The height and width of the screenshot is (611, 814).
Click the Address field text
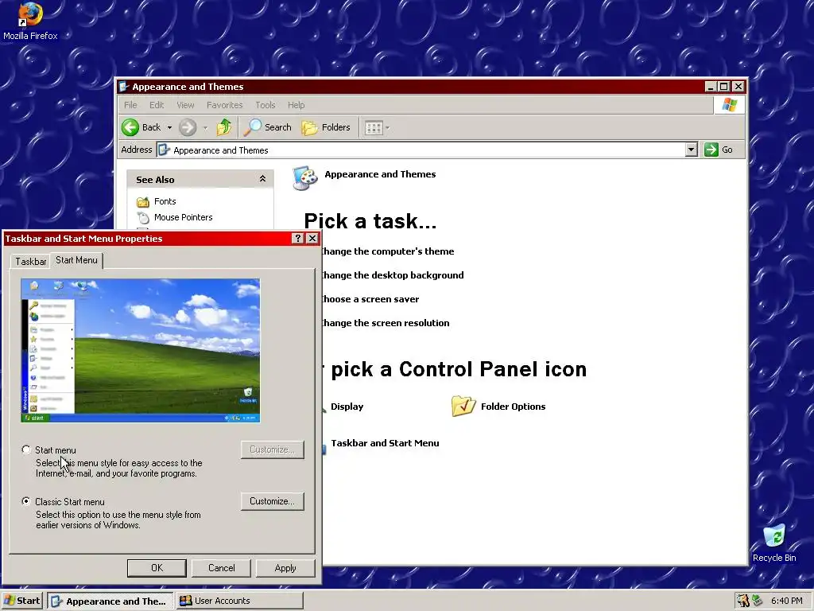pyautogui.click(x=221, y=150)
